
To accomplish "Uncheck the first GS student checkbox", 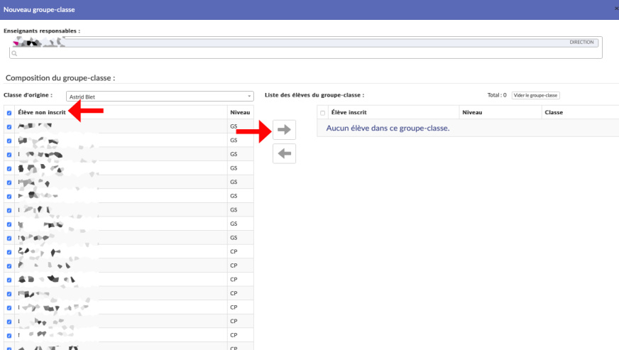I will click(x=9, y=127).
